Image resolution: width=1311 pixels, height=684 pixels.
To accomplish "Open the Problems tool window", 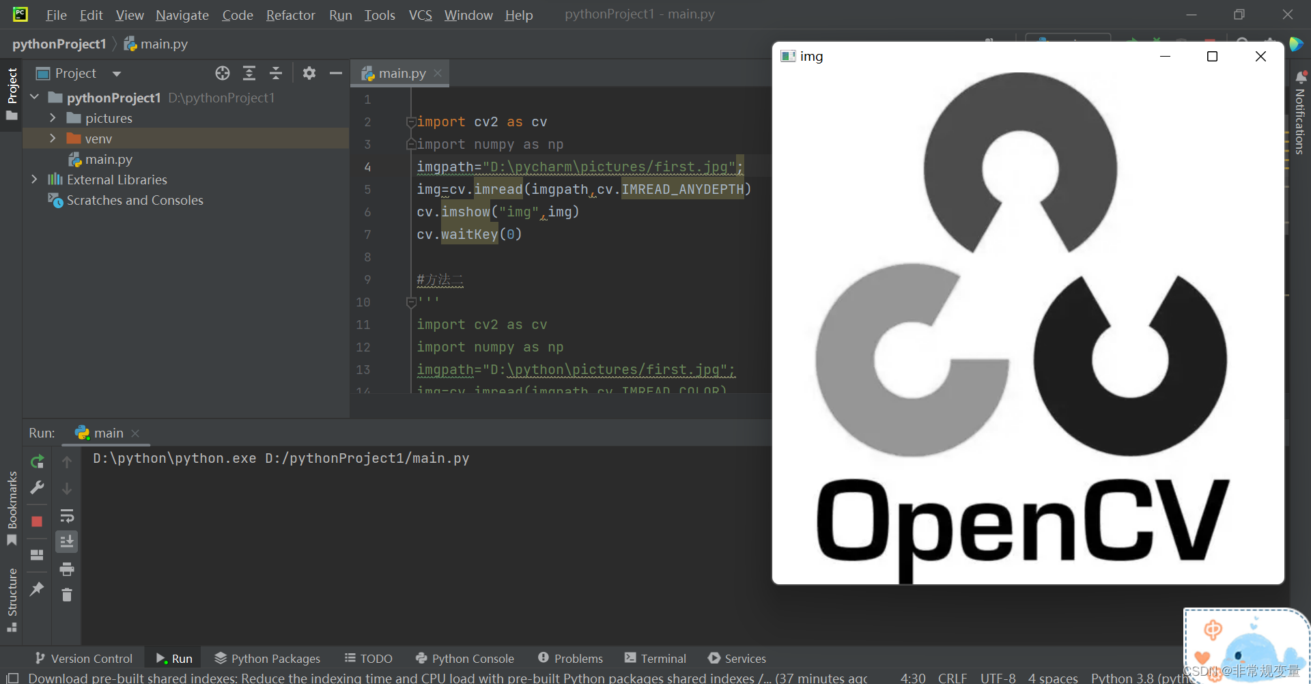I will coord(571,658).
